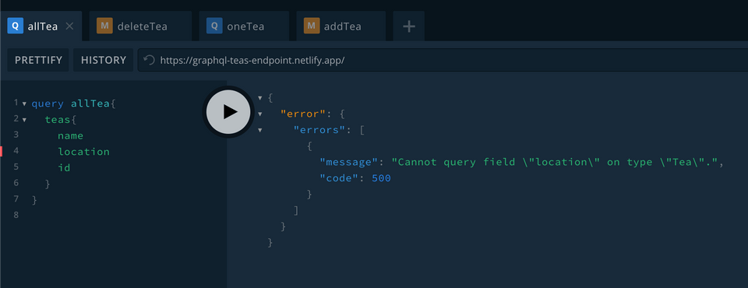Click the PRETTIFY button
This screenshot has width=748, height=288.
pyautogui.click(x=38, y=60)
